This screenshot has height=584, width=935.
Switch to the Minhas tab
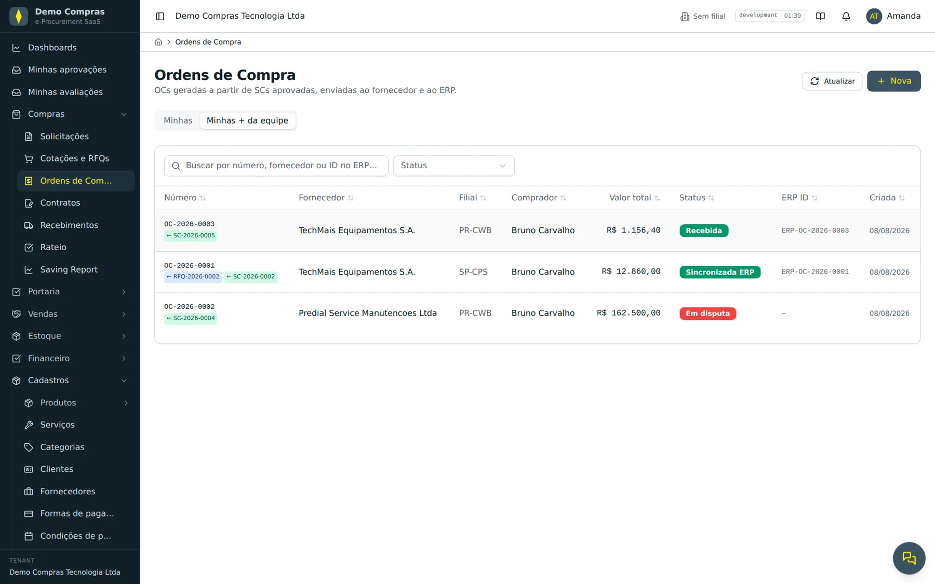tap(178, 120)
